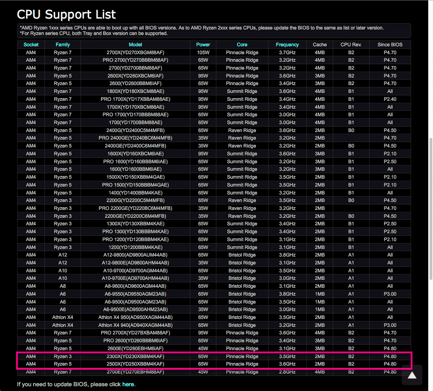Screen dimensions: 433x391
Task: Select model cell A12-9800E(AD9800AHM44AB)
Action: [135, 263]
